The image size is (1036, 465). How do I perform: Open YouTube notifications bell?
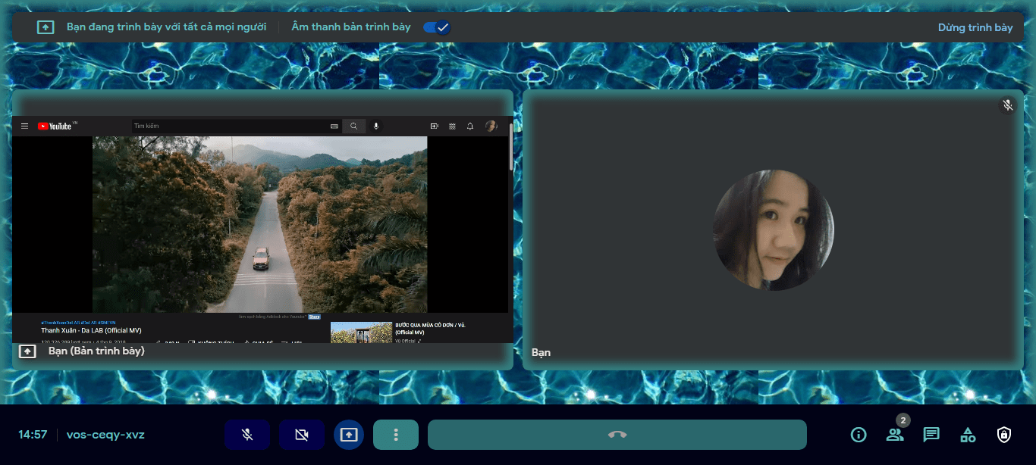[x=470, y=126]
